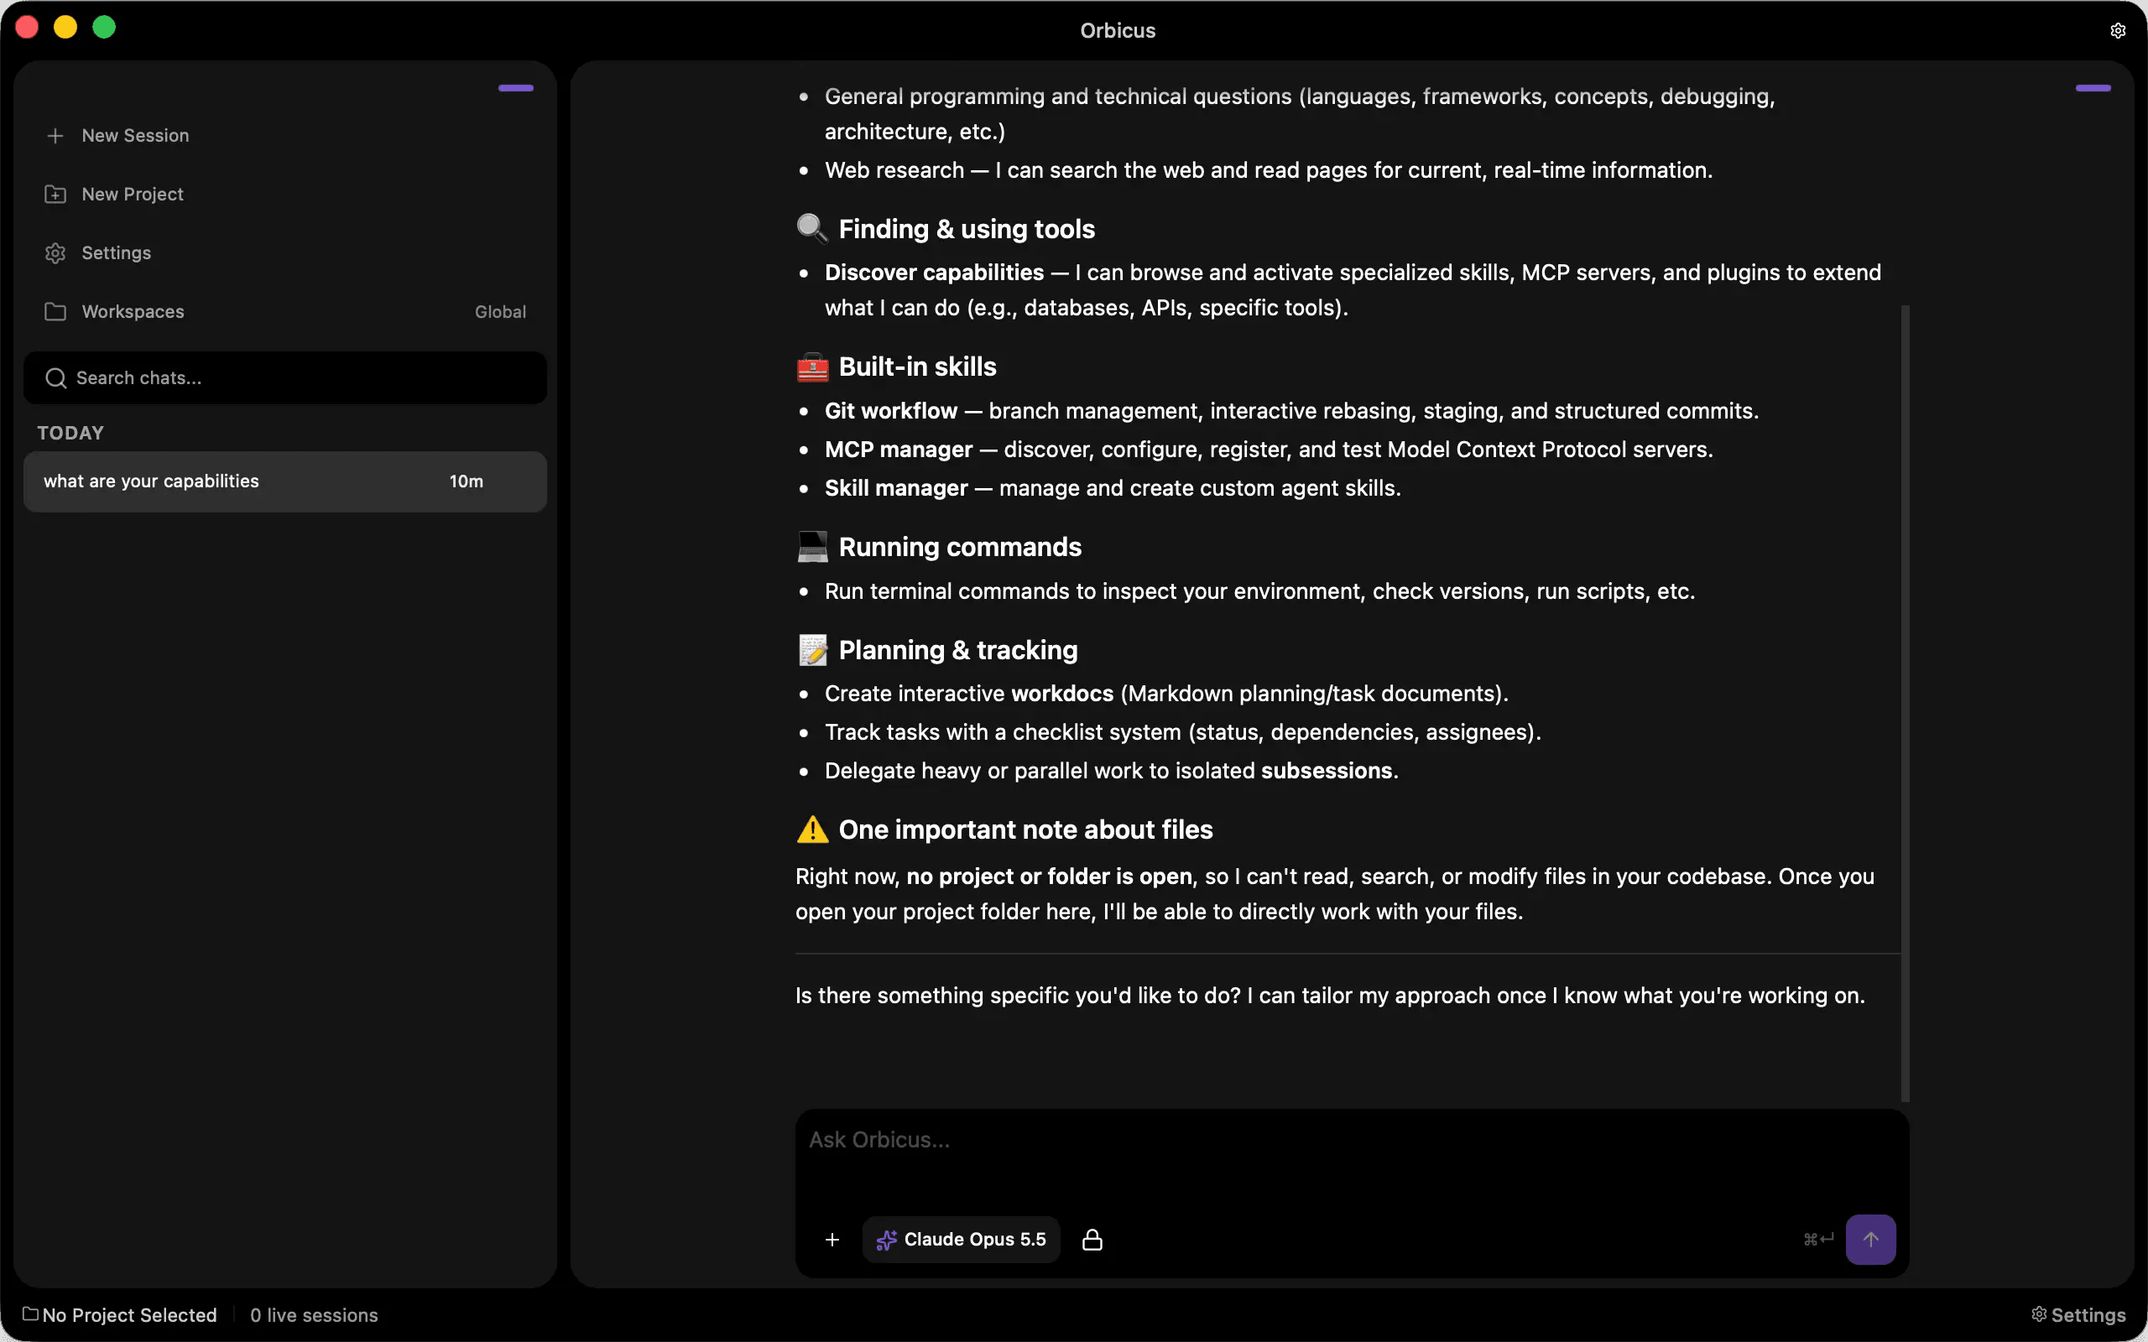Open the Claude Opus 5.5 model selector
This screenshot has height=1342, width=2148.
[x=961, y=1239]
